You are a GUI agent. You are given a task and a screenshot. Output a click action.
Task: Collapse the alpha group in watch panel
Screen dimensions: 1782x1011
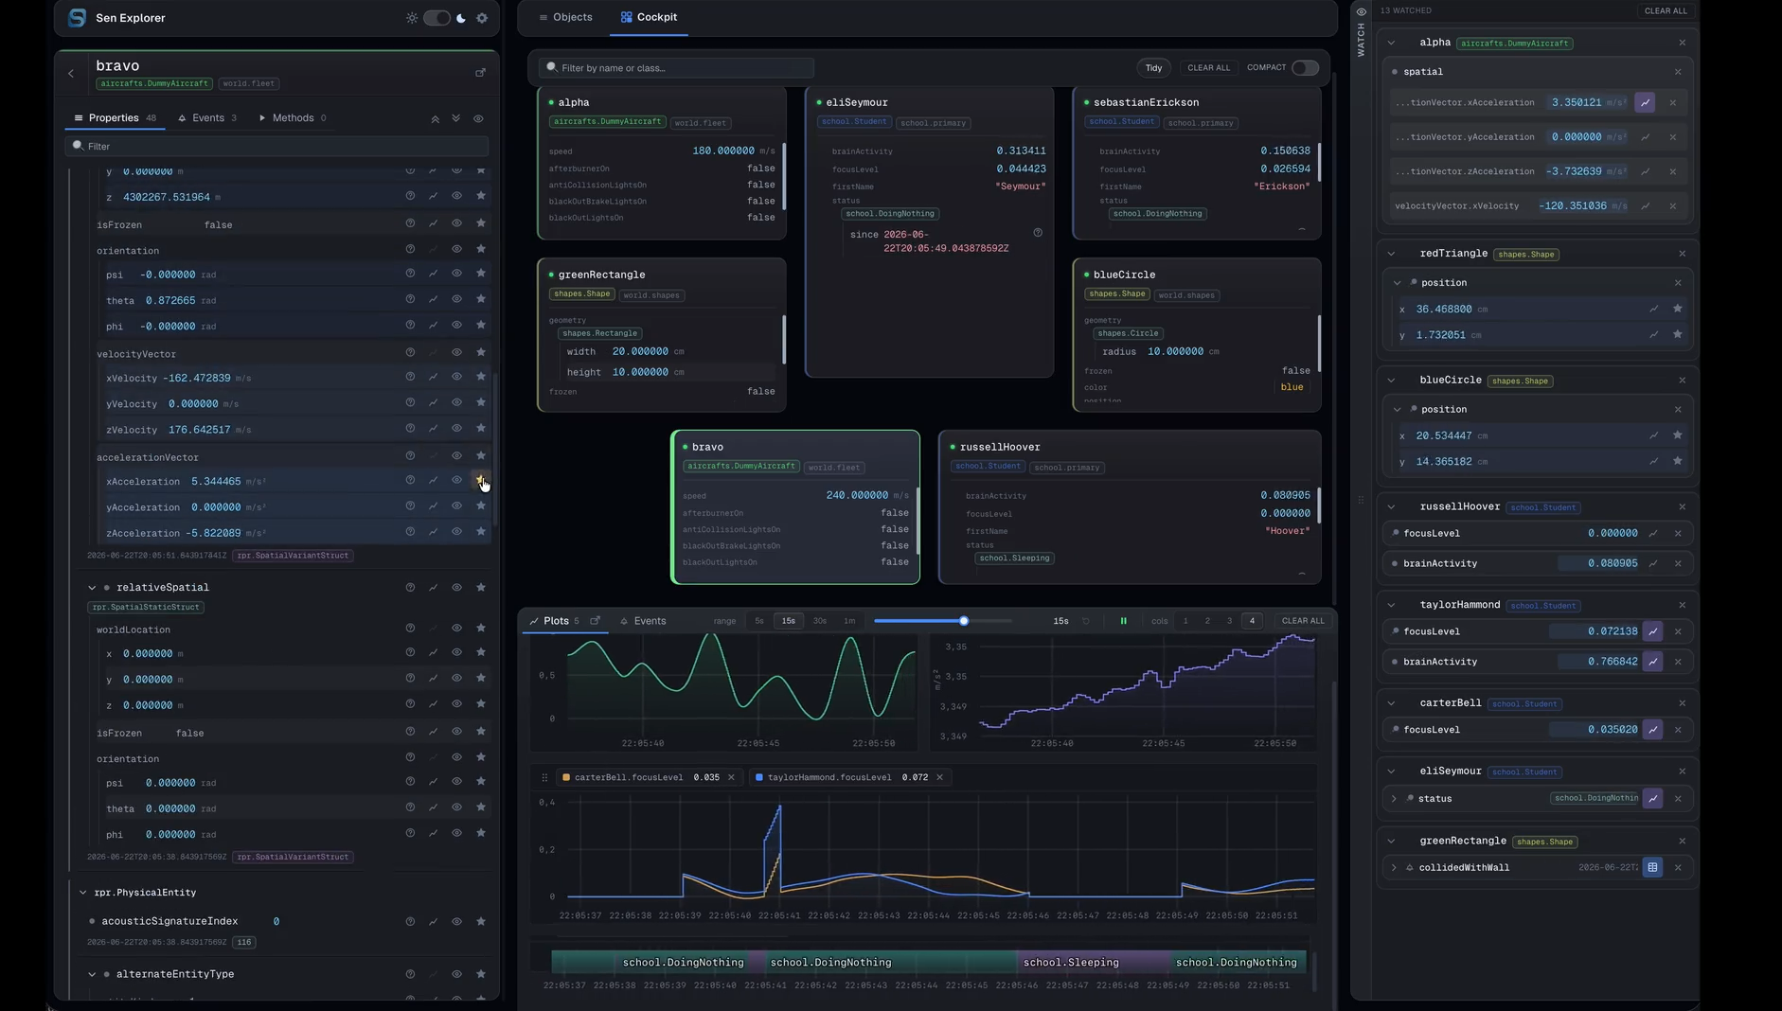pyautogui.click(x=1391, y=43)
